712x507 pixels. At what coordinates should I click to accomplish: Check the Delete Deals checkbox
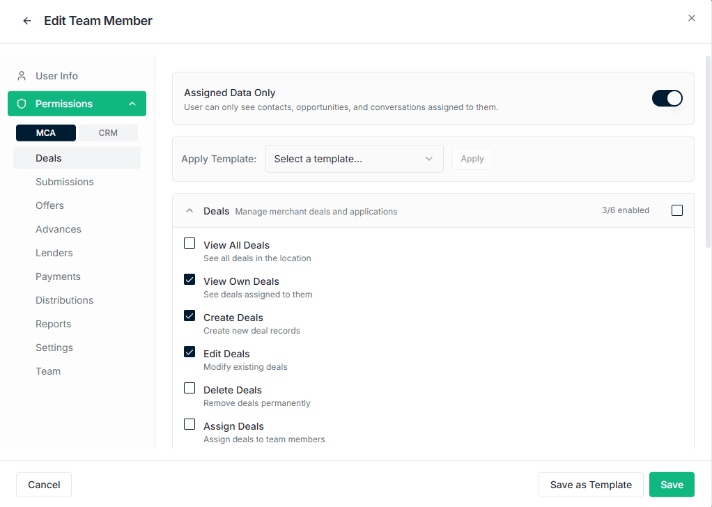189,389
